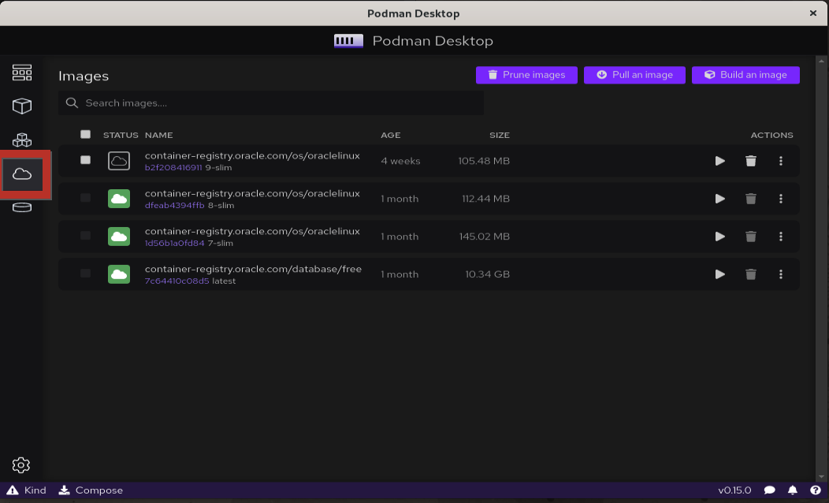This screenshot has height=503, width=829.
Task: Click the trash icon for database/free image
Action: point(751,274)
